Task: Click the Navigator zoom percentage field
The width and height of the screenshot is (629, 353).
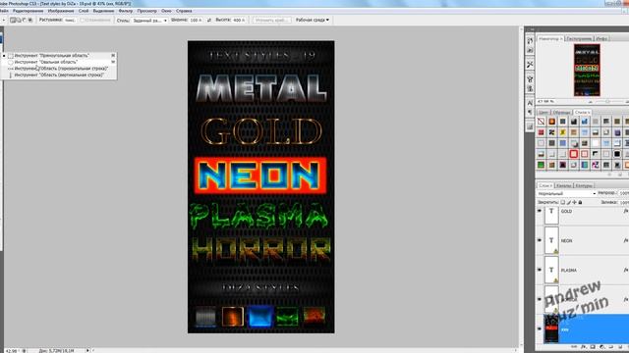Action: [x=546, y=102]
